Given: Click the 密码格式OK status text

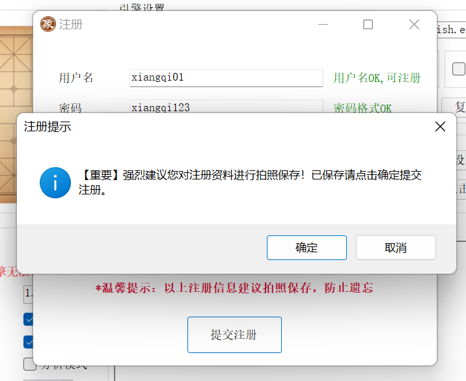Looking at the screenshot, I should [363, 108].
